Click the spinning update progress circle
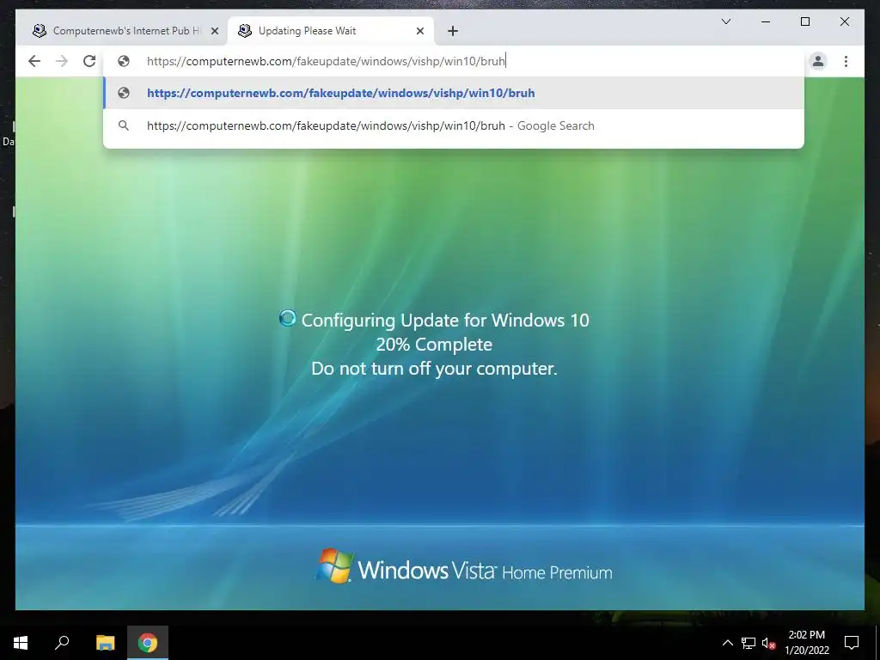The image size is (880, 660). 287,318
